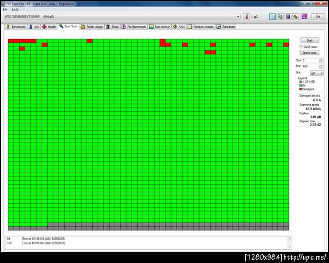Click the End value stepper arrows

coord(321,66)
